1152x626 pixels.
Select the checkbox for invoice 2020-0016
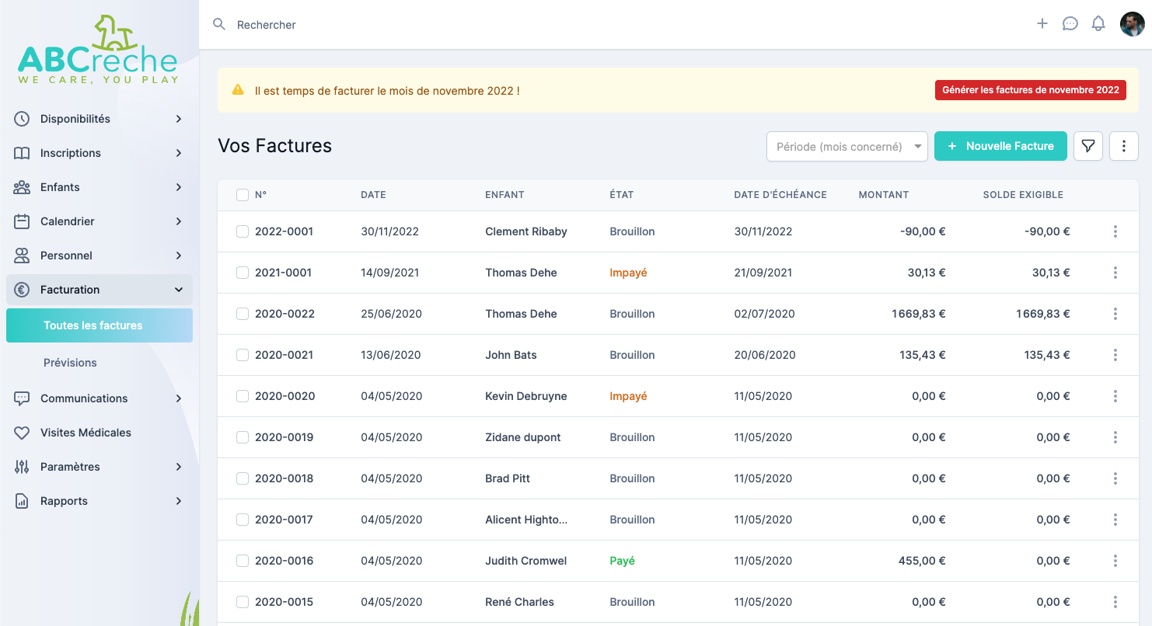point(243,561)
